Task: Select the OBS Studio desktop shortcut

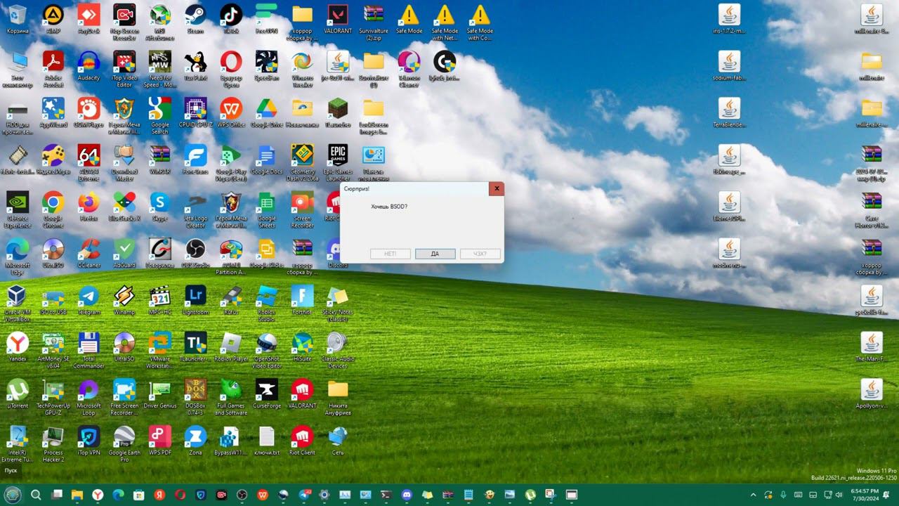Action: click(195, 253)
